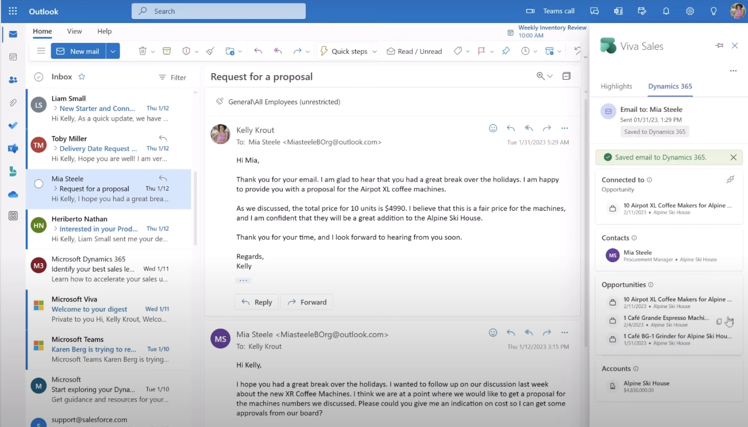Open the Filter button

coord(172,77)
